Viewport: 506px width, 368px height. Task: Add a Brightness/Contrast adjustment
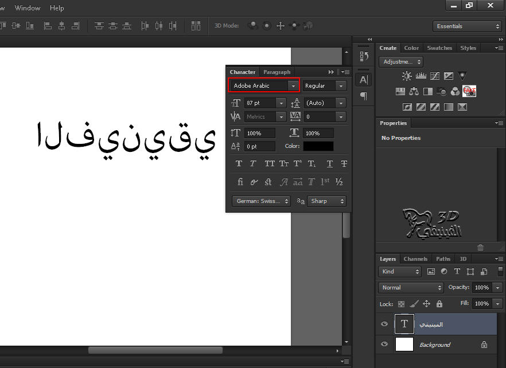tap(407, 76)
